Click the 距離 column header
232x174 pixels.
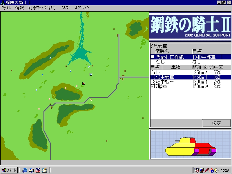click(197, 67)
